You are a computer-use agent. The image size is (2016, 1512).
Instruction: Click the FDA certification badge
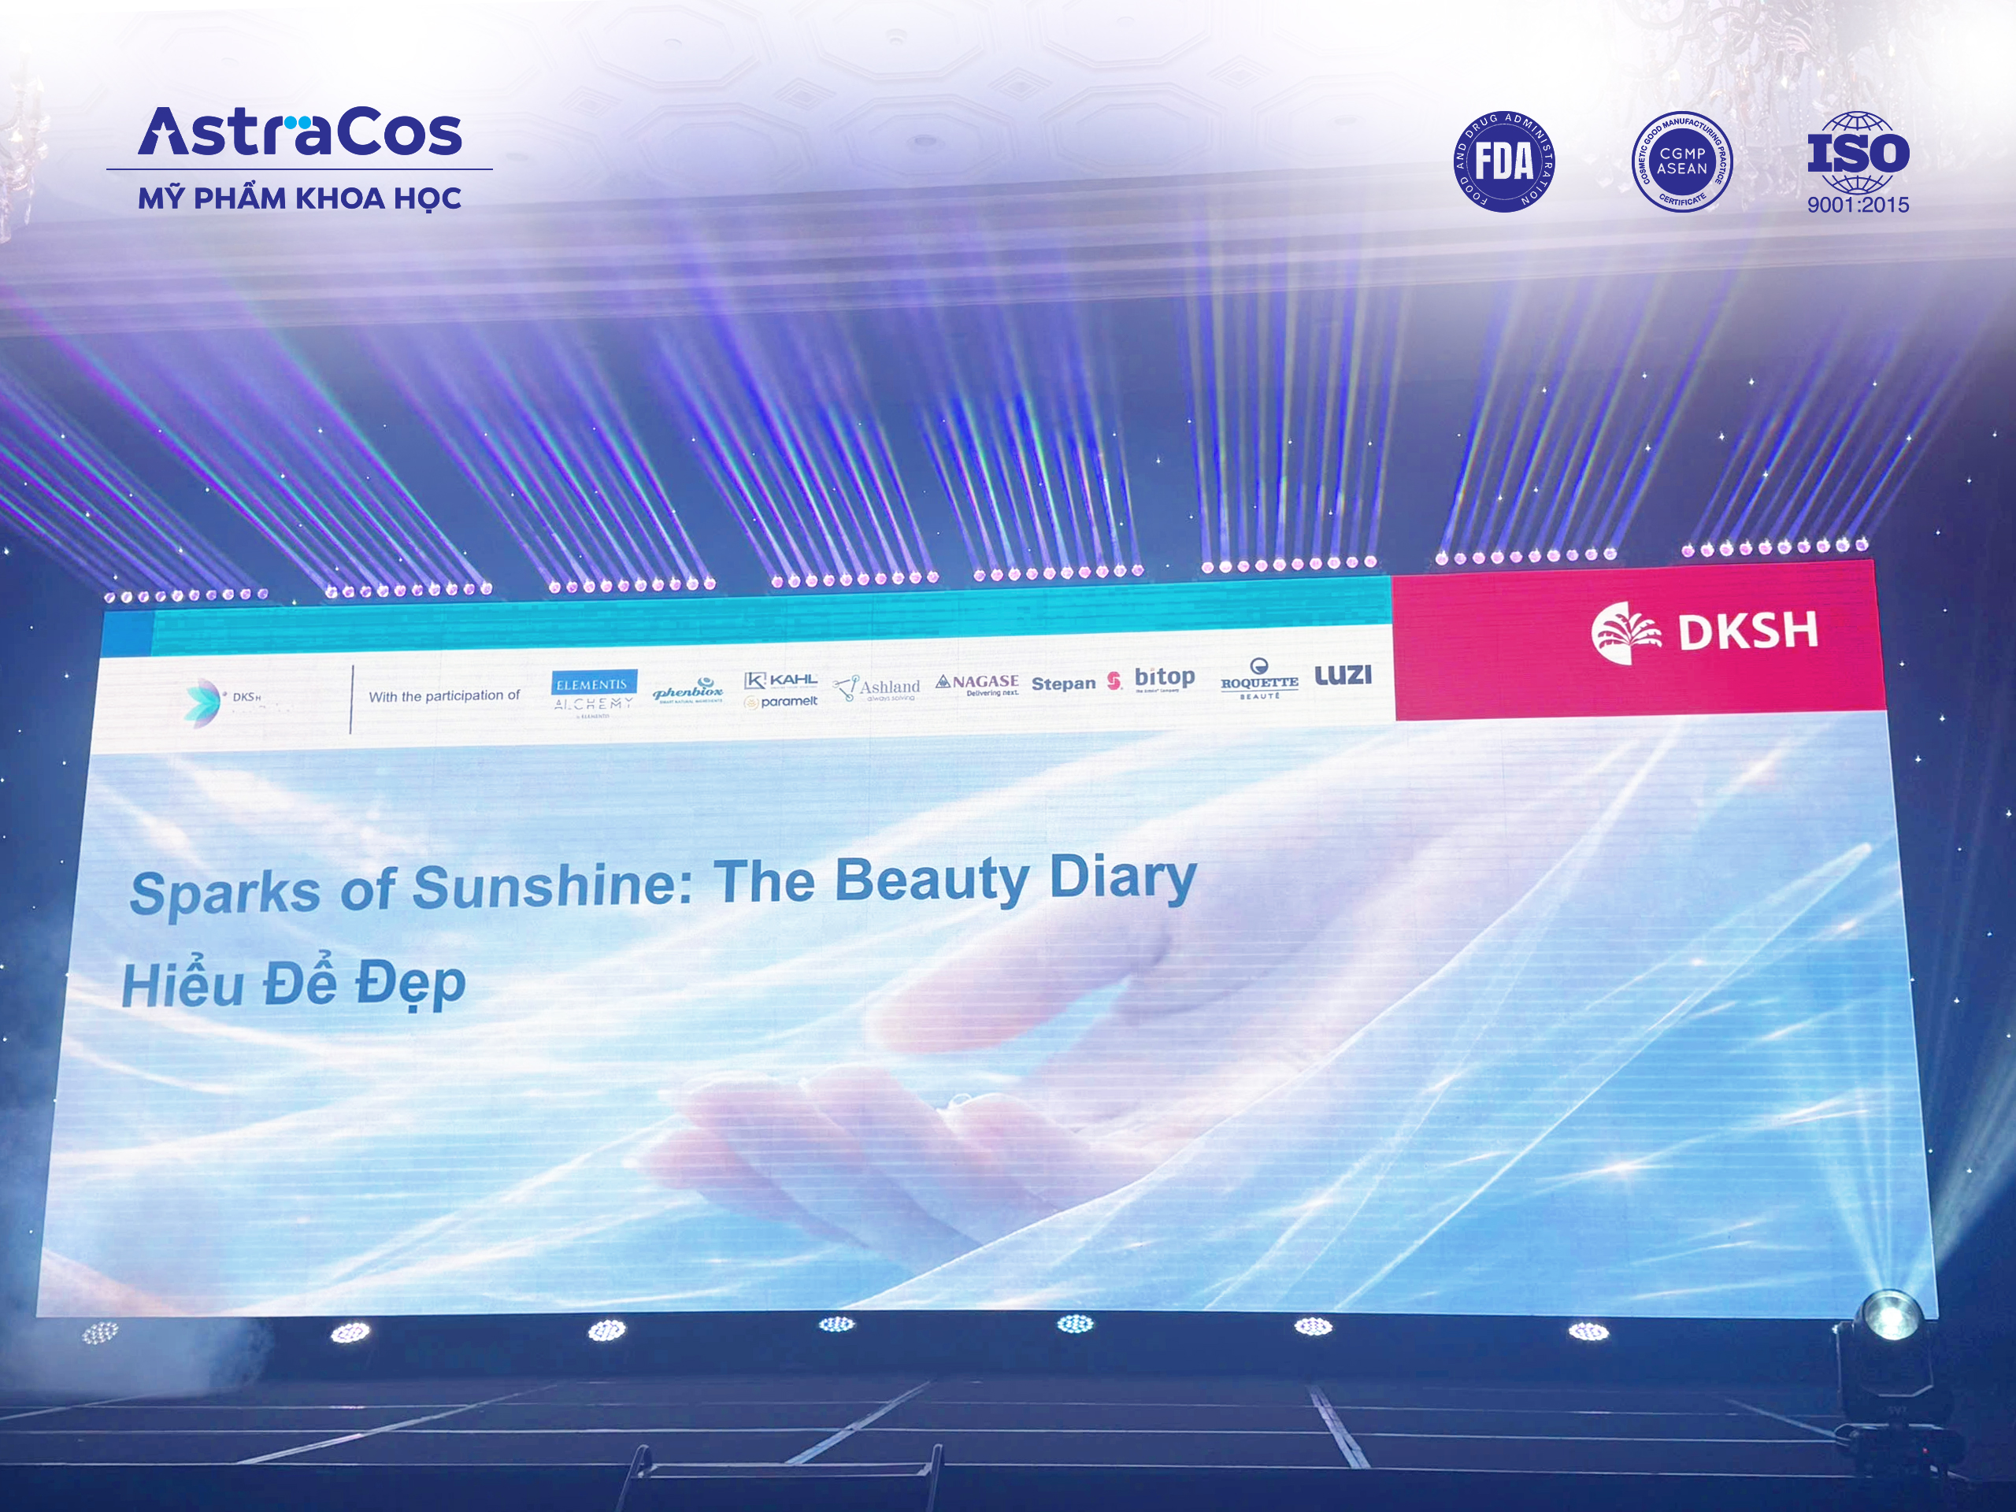click(x=1504, y=162)
